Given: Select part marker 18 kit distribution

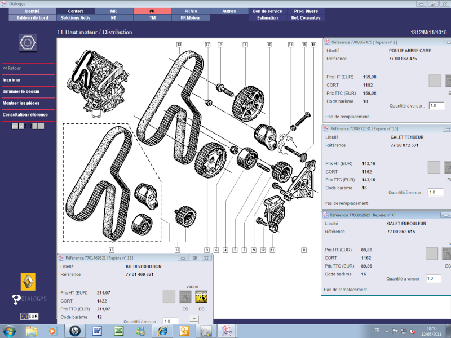Looking at the screenshot, I should [x=112, y=250].
